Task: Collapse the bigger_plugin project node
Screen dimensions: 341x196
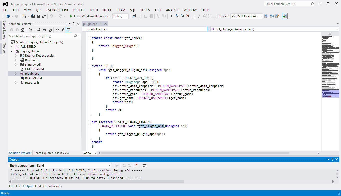Action: pos(11,51)
